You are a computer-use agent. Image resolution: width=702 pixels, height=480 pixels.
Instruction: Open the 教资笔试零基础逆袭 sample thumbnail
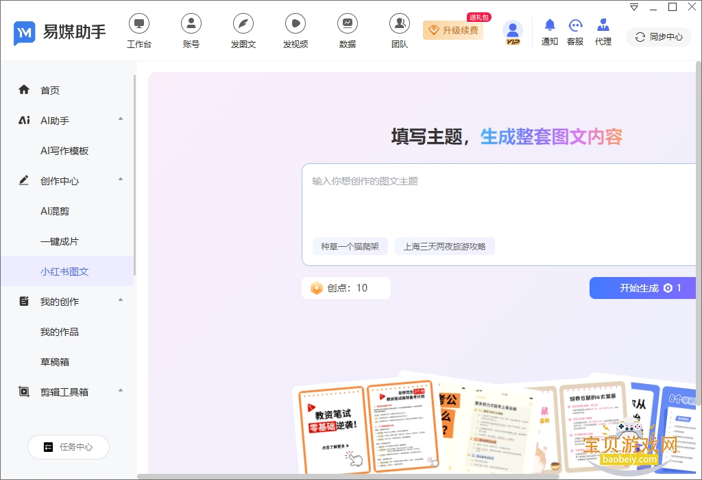click(333, 430)
